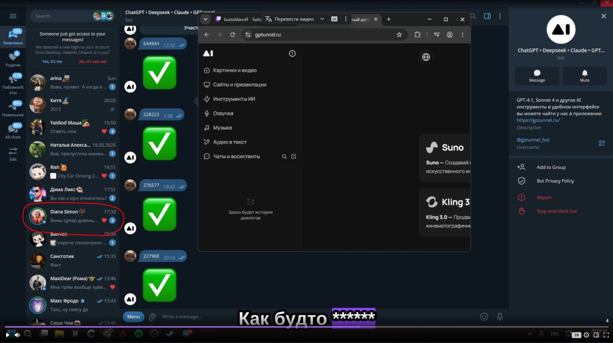Open chat with Сансготик
Screen dimensions: 613x343
73,260
